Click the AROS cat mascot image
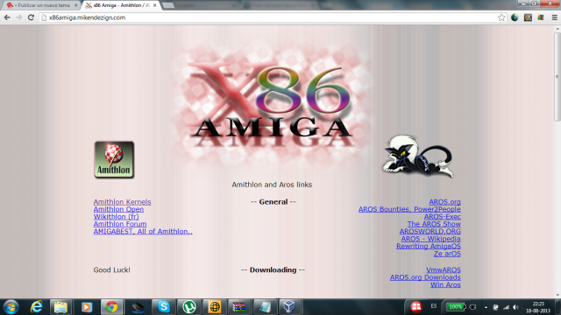Viewport: 561px width, 315px height. click(417, 157)
